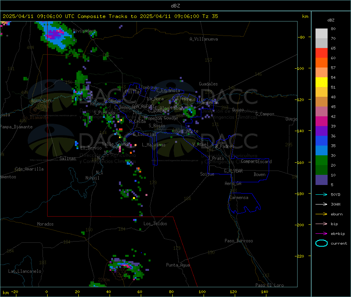This screenshot has width=351, height=297.
Task: Click the green 20 dBZ legend swatch
Action: coord(321,160)
